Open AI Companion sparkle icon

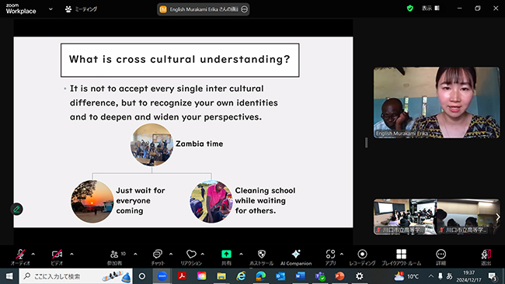tap(296, 254)
